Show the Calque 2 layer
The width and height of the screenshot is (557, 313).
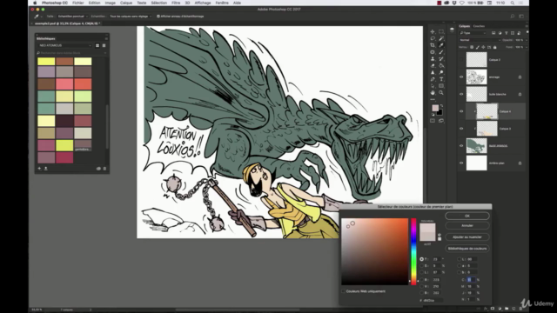(461, 60)
